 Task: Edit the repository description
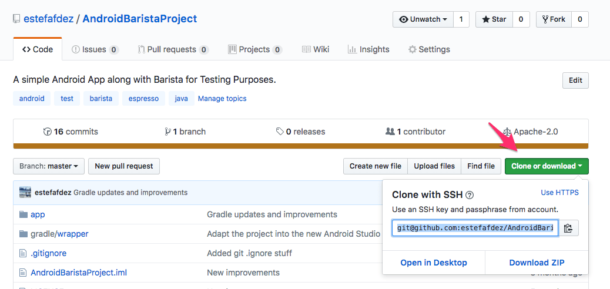pyautogui.click(x=575, y=80)
